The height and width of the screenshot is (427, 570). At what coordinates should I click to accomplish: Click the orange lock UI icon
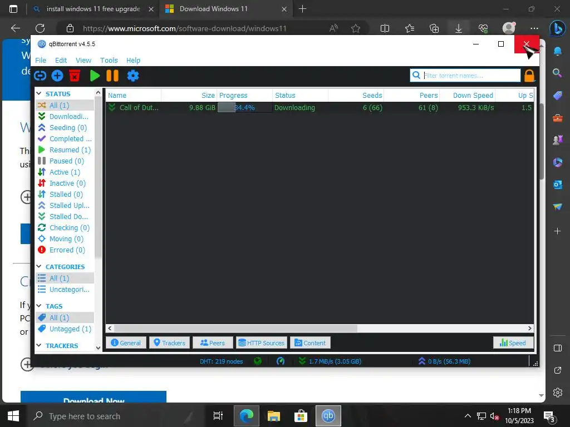point(530,76)
